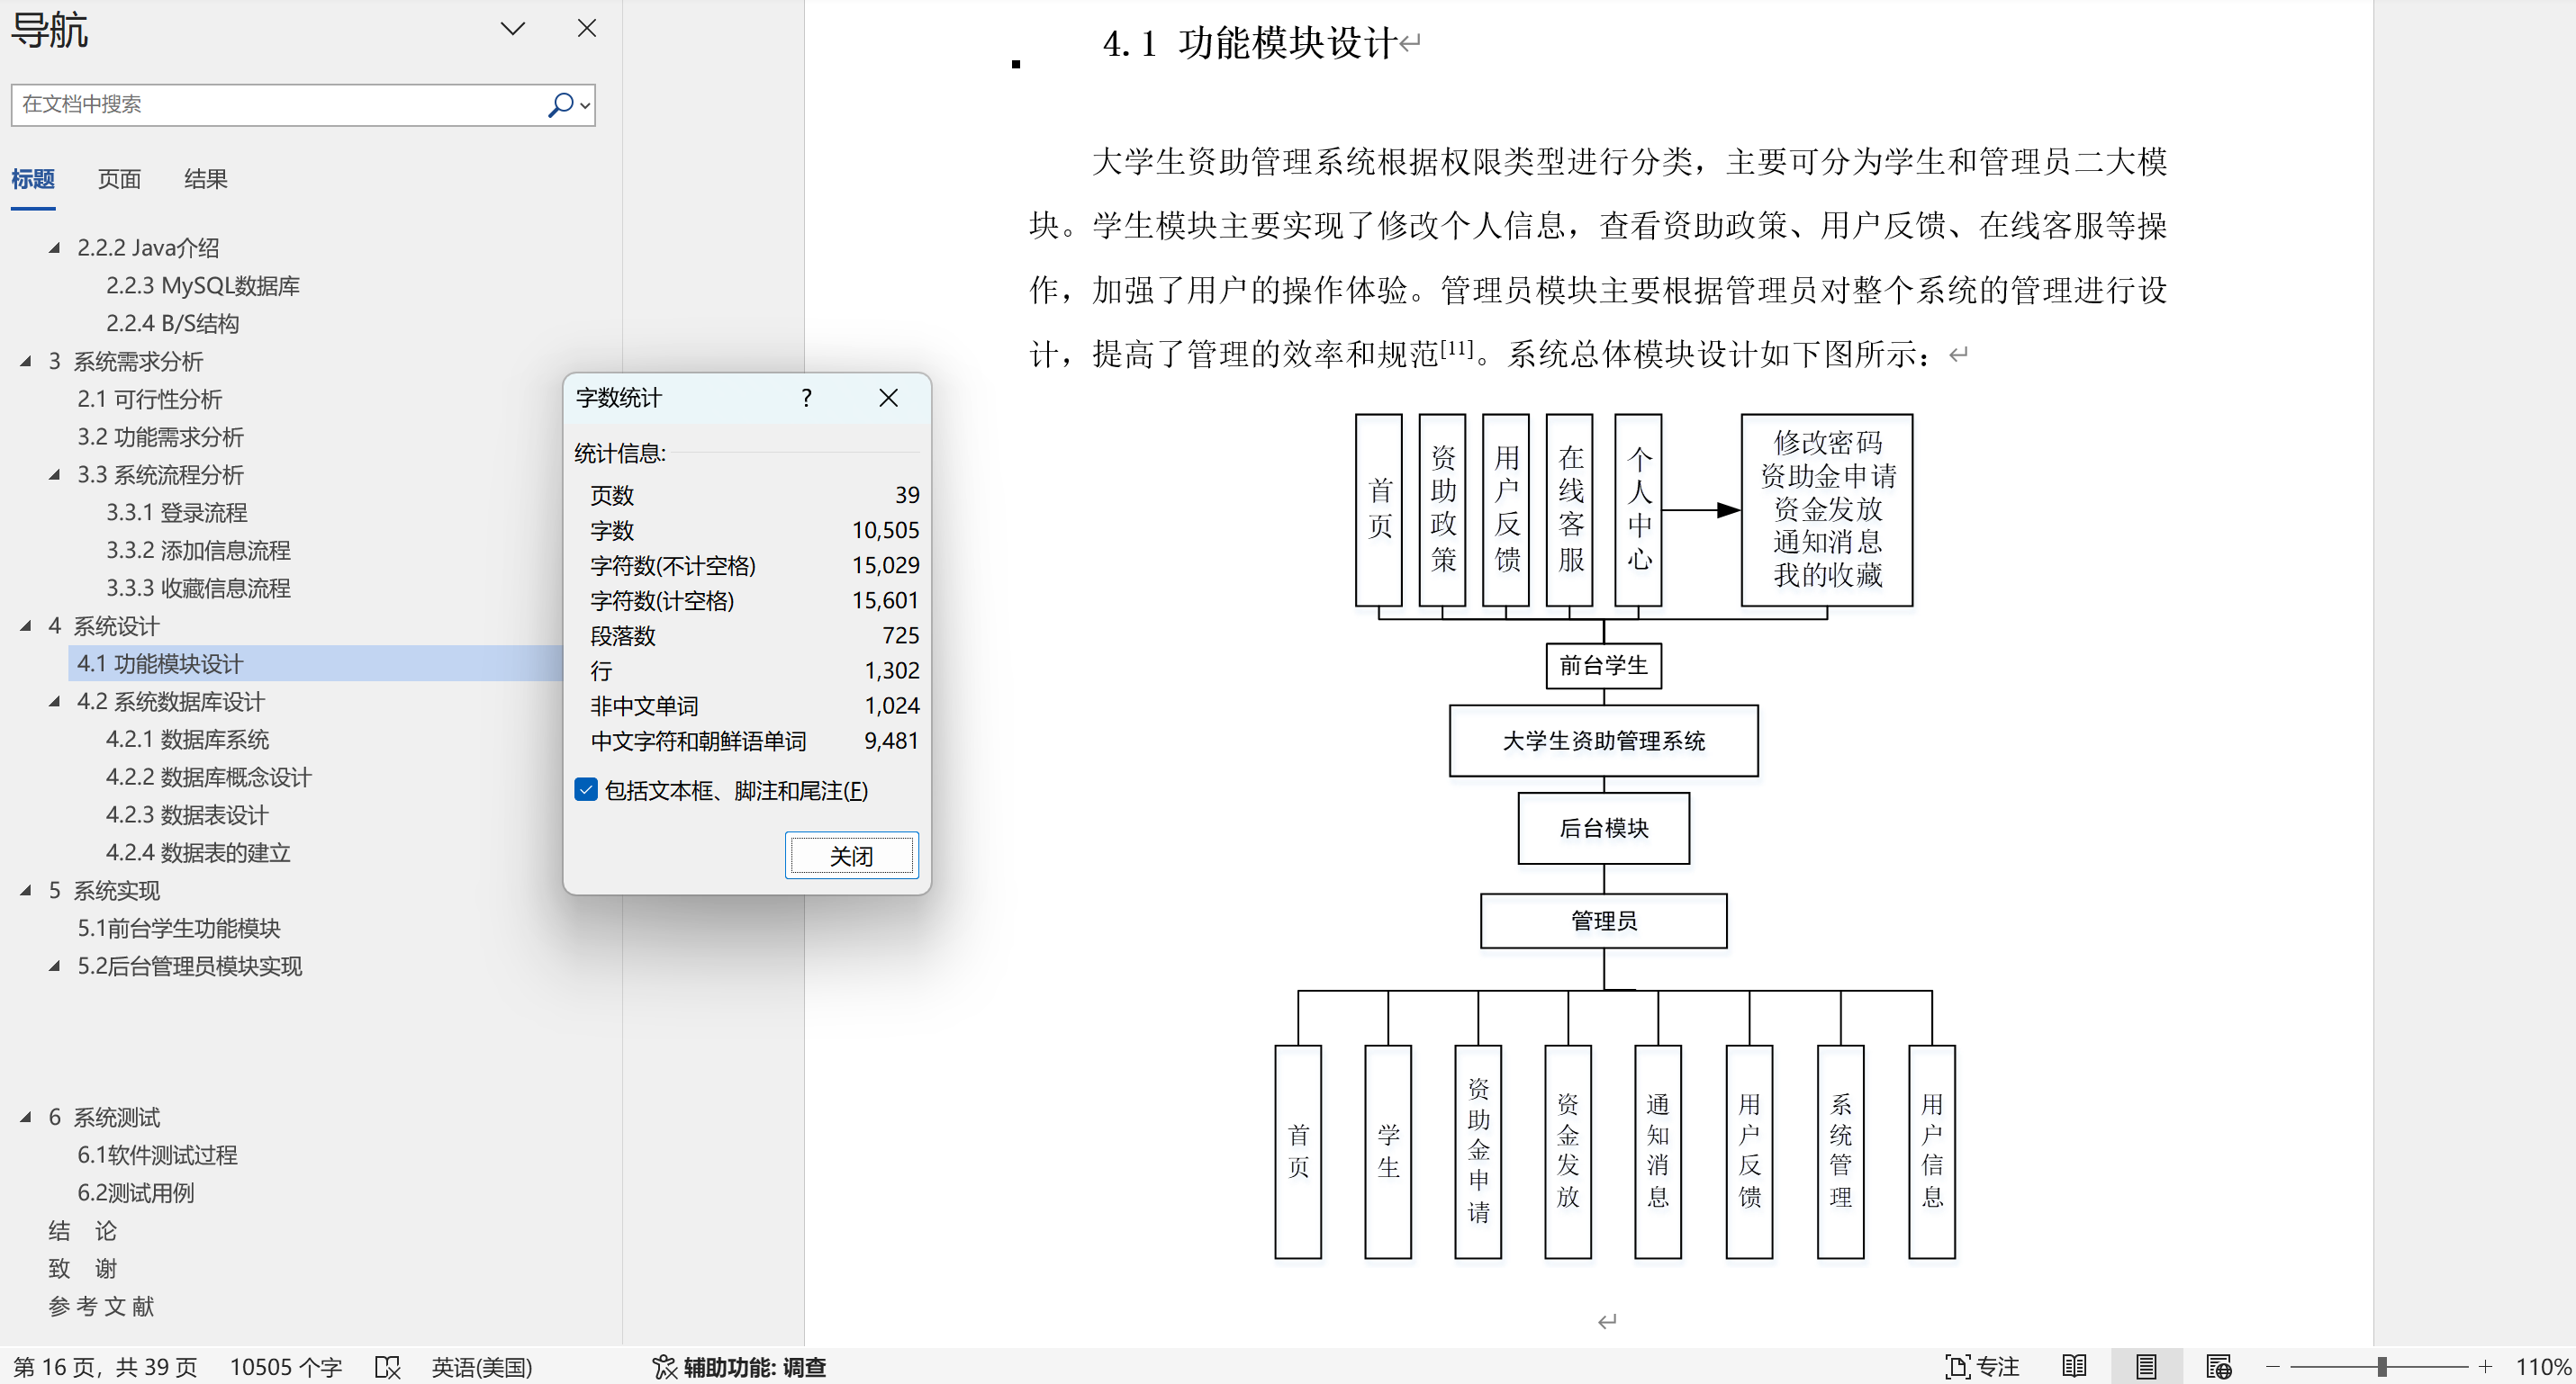Collapse the 4 系统设计 heading
The width and height of the screenshot is (2576, 1384).
26,625
